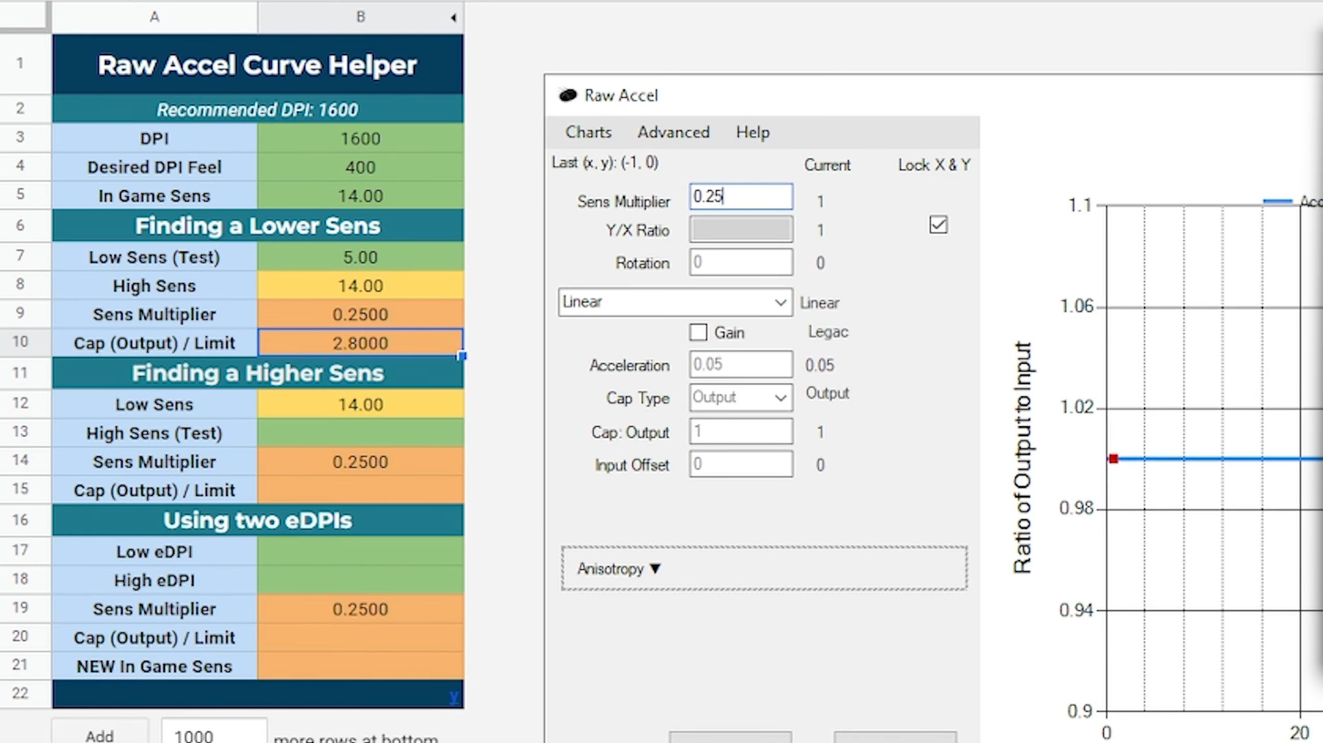Select column A header
Screen dimensions: 1323x743
click(x=155, y=17)
